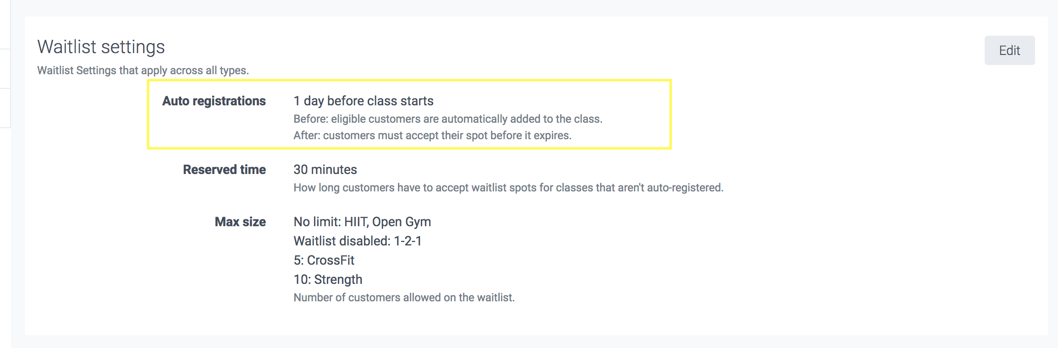Image resolution: width=1058 pixels, height=348 pixels.
Task: Click the '30 minutes' reserved time value
Action: point(325,169)
